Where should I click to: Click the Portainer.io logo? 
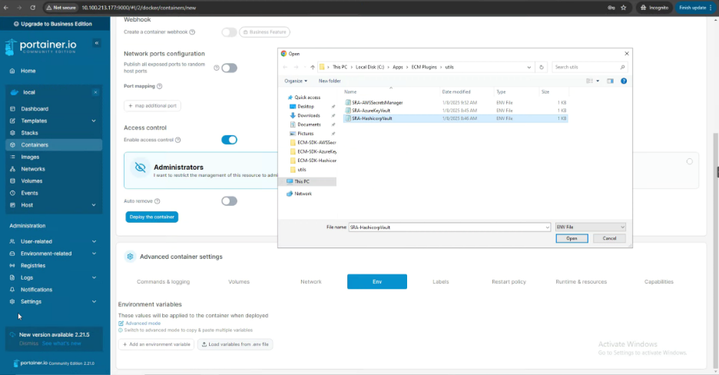[41, 47]
